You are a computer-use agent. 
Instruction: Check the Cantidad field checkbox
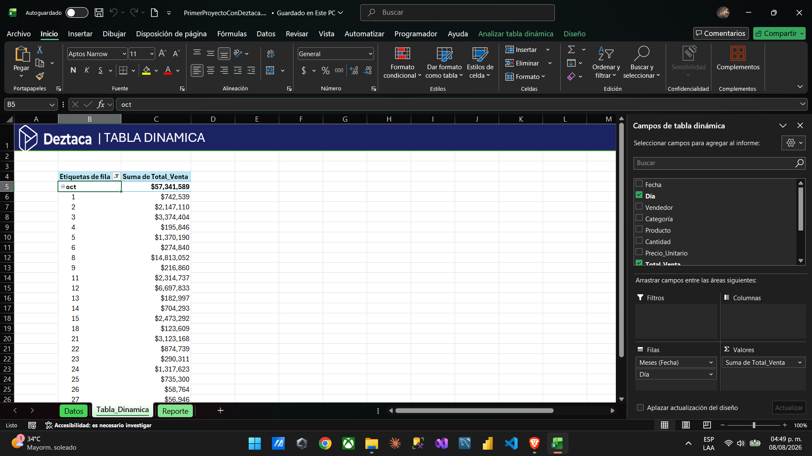[x=639, y=241]
